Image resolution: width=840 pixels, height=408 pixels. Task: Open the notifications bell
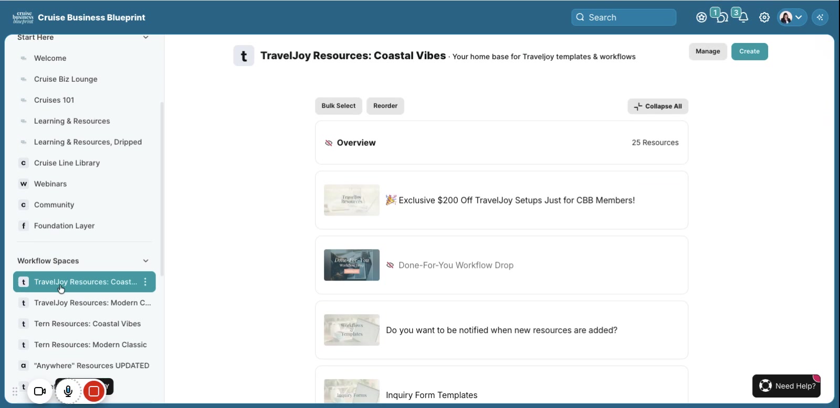point(743,17)
